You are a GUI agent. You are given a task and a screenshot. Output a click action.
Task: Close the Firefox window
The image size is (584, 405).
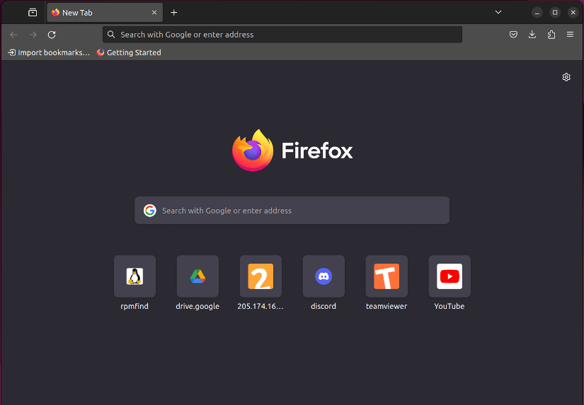click(x=573, y=13)
